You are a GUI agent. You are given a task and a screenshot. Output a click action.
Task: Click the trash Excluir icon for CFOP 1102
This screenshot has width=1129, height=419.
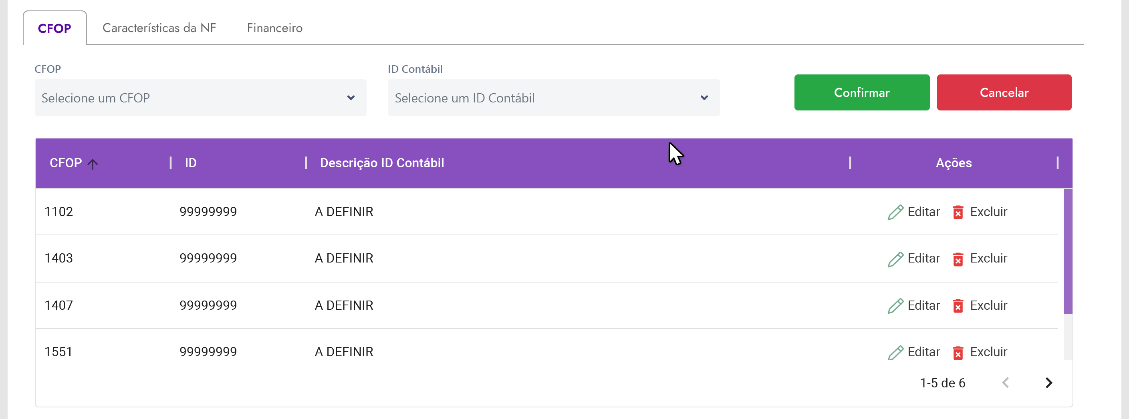click(958, 213)
